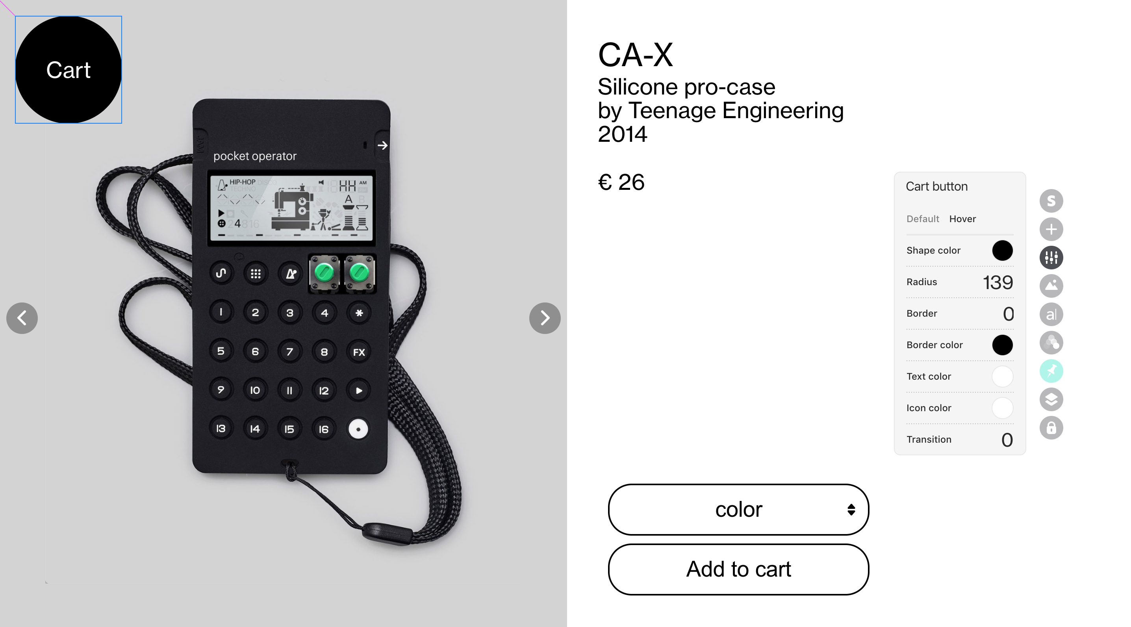Go to next product image
The height and width of the screenshot is (627, 1131).
pos(545,318)
